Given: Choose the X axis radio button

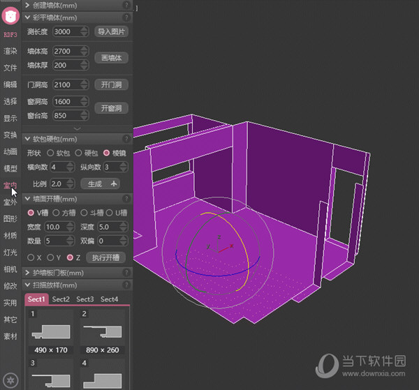Looking at the screenshot, I should (30, 257).
